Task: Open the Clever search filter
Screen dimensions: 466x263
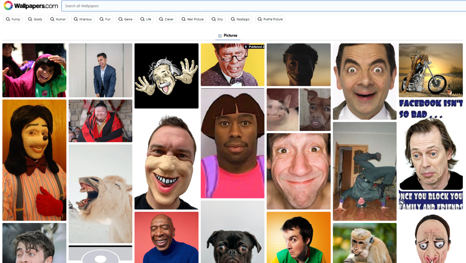Action: 166,19
